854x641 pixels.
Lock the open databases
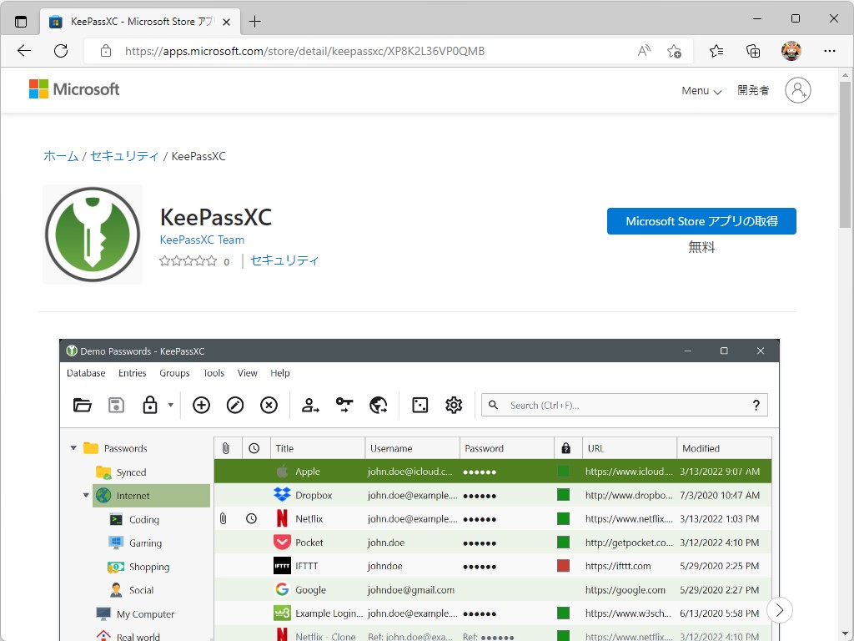(x=148, y=405)
